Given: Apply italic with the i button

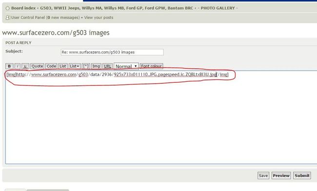Looking at the screenshot, I should (x=18, y=66).
